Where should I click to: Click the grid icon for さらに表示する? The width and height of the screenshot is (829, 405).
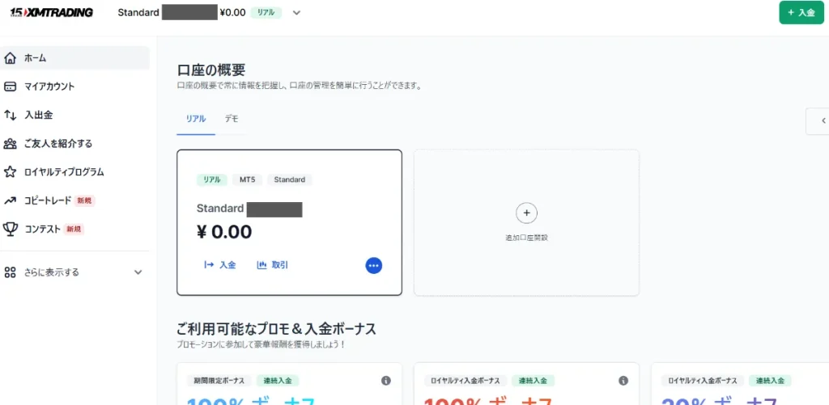pyautogui.click(x=10, y=272)
